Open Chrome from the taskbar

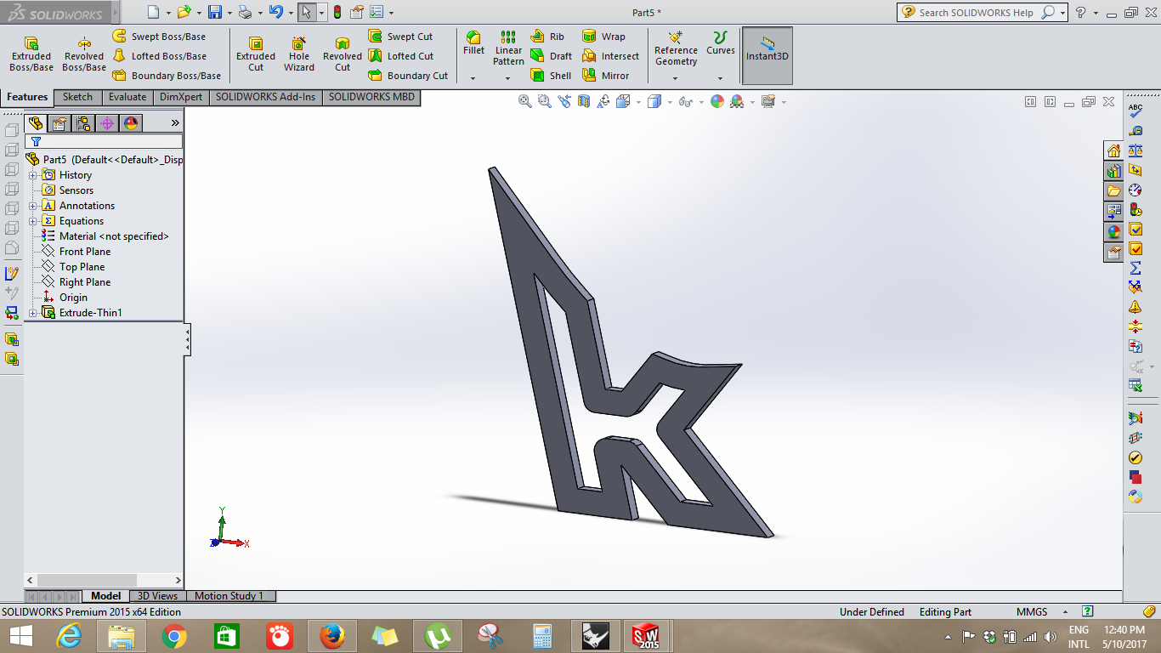point(174,635)
